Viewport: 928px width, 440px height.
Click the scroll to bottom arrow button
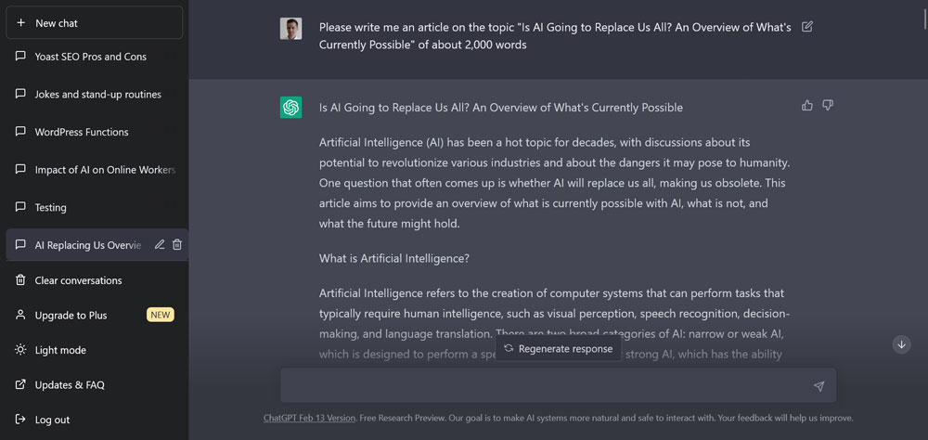pyautogui.click(x=901, y=344)
